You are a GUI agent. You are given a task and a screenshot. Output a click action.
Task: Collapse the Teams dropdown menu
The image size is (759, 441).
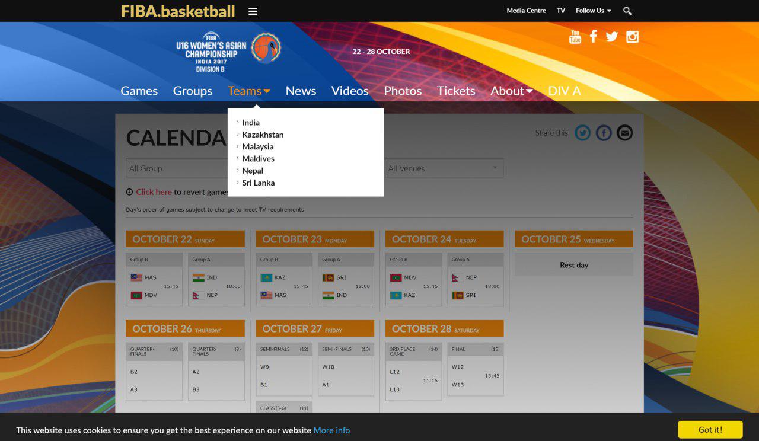point(249,91)
